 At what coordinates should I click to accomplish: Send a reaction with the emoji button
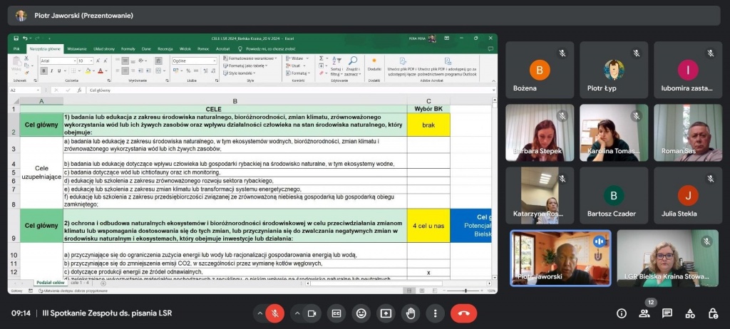361,313
